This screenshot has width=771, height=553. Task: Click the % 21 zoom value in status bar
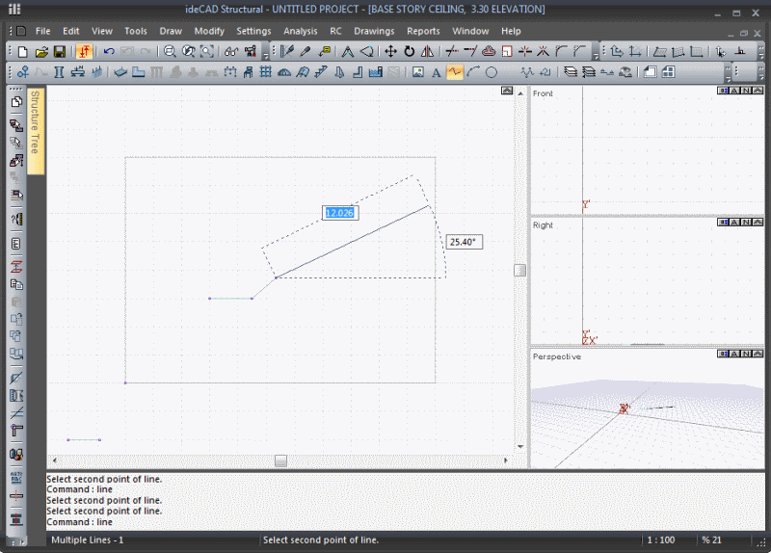pos(711,540)
